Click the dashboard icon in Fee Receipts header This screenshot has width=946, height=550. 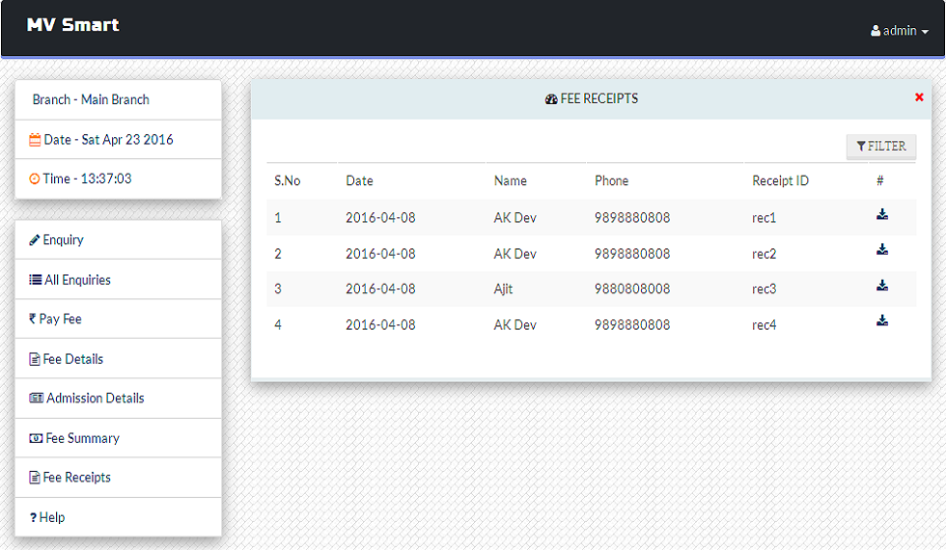click(x=551, y=99)
